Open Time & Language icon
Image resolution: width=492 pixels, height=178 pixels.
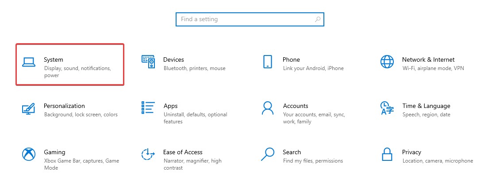(387, 108)
